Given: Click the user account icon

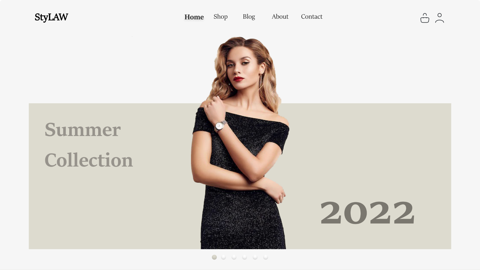Looking at the screenshot, I should click(x=439, y=17).
